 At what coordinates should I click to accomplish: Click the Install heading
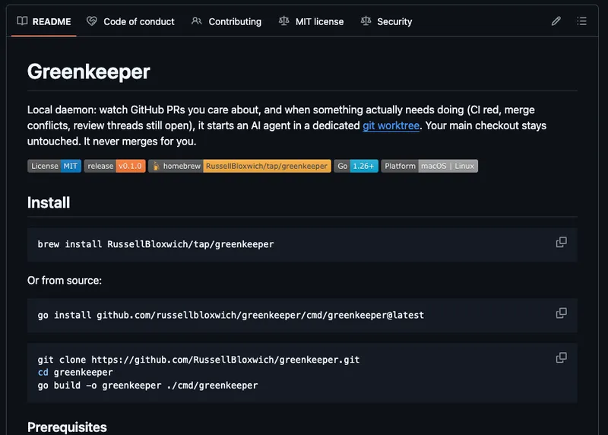point(49,202)
